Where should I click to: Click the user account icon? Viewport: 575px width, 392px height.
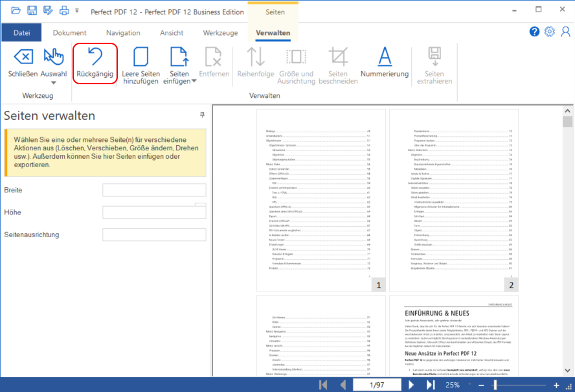(565, 32)
